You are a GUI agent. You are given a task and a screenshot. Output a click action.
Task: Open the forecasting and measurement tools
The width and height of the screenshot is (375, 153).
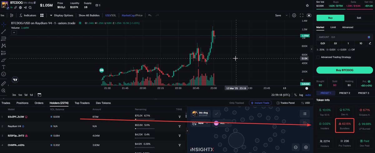tap(3, 53)
